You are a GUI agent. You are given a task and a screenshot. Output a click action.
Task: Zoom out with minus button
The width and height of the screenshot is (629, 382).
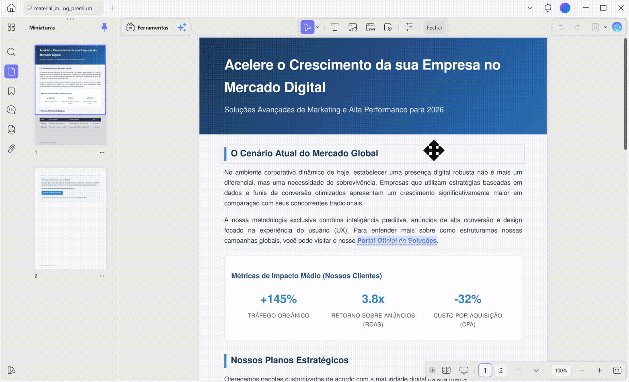(582, 370)
